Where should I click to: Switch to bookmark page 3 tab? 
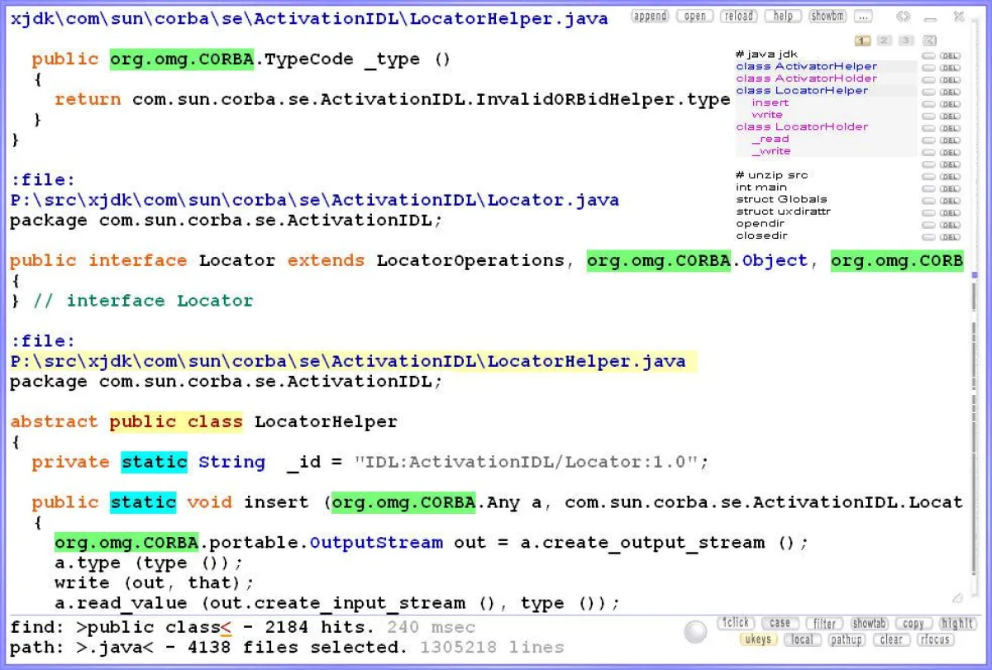[x=906, y=40]
